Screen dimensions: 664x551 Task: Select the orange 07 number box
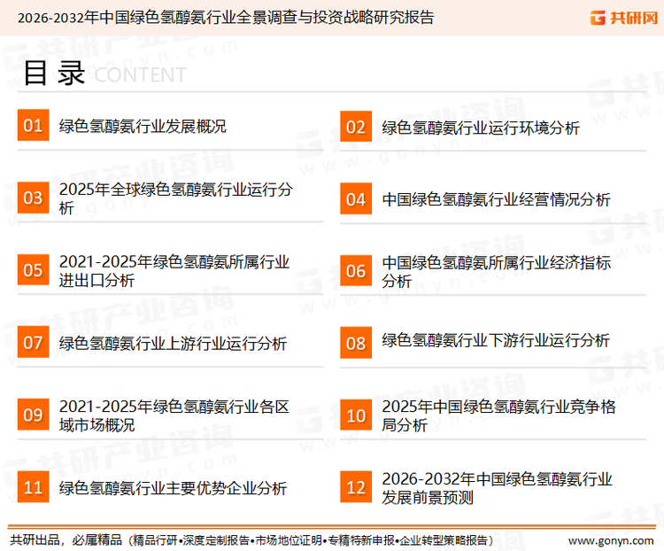coord(33,342)
